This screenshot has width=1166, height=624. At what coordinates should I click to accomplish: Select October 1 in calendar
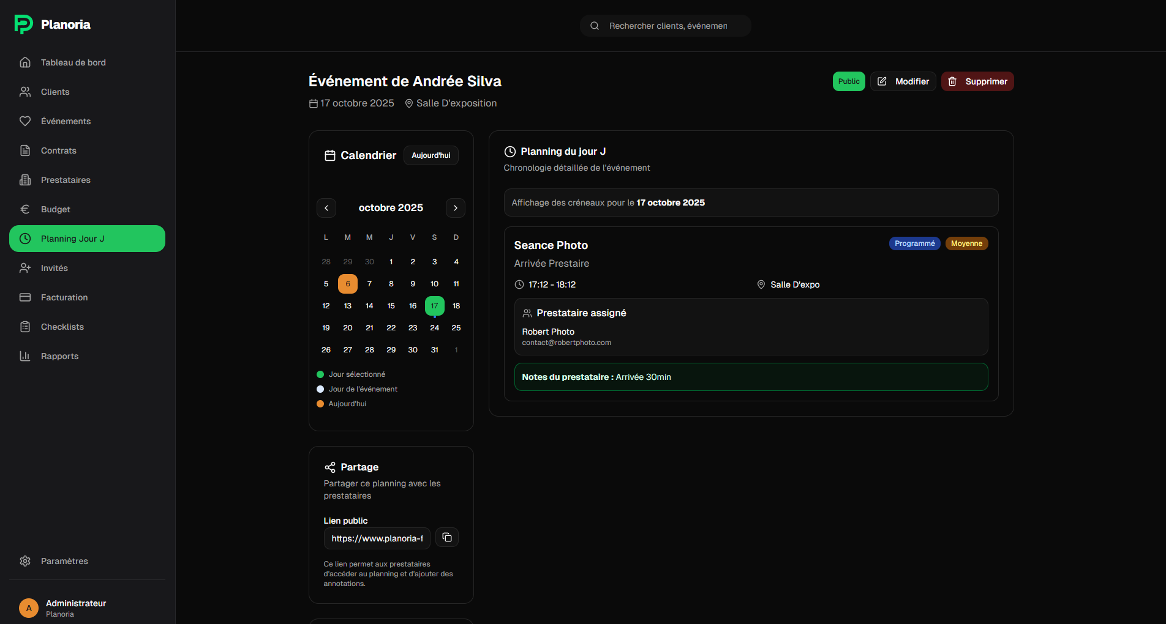391,262
